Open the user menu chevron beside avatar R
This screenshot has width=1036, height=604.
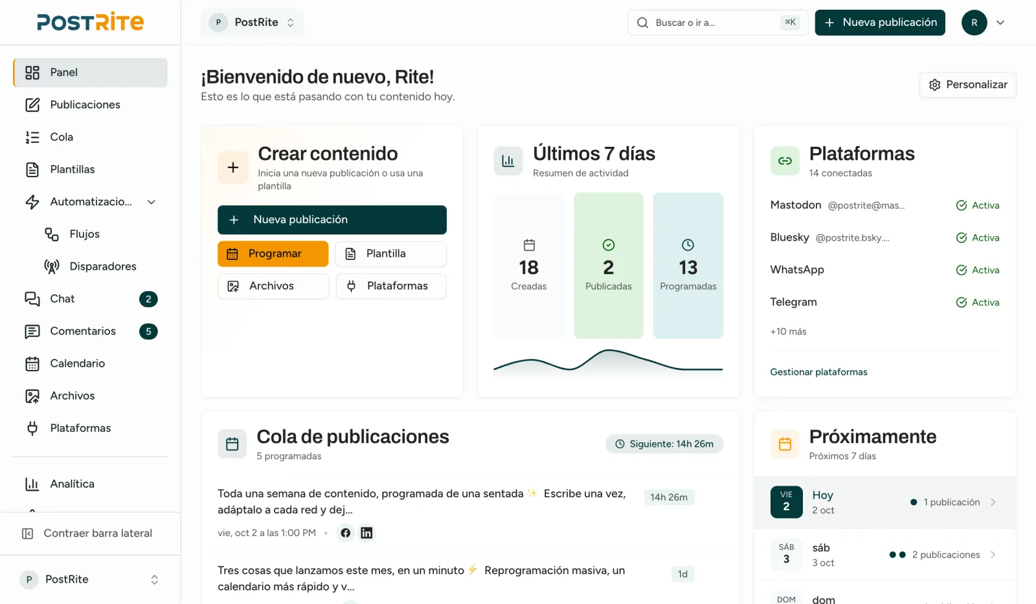[1000, 23]
